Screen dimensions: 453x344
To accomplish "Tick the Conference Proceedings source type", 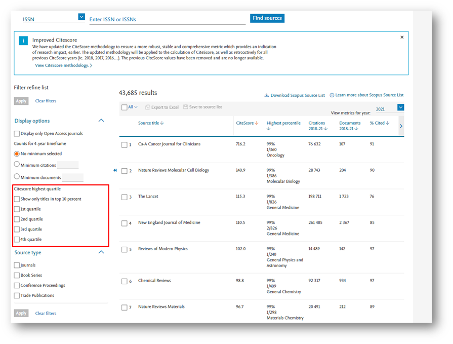I will (x=17, y=285).
